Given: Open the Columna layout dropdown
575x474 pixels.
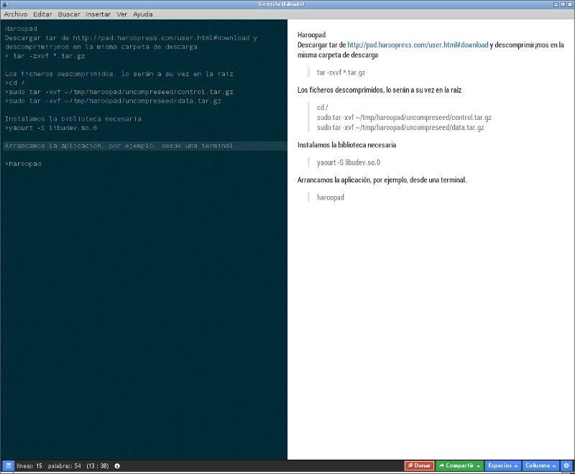Looking at the screenshot, I should click(x=541, y=465).
